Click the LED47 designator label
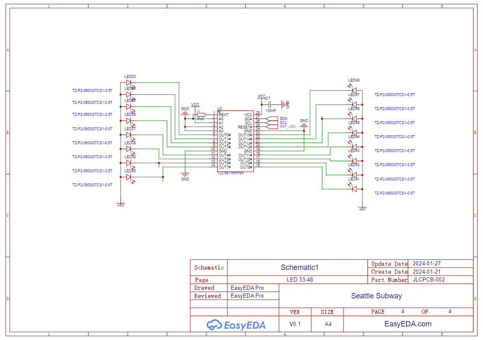This screenshot has width=483, height=340. click(354, 95)
